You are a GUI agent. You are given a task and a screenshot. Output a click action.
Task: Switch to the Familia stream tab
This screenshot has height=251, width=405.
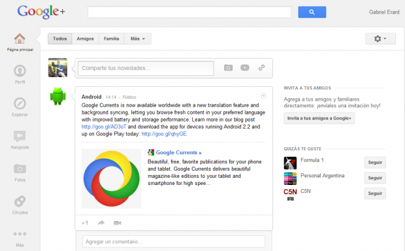coord(111,39)
